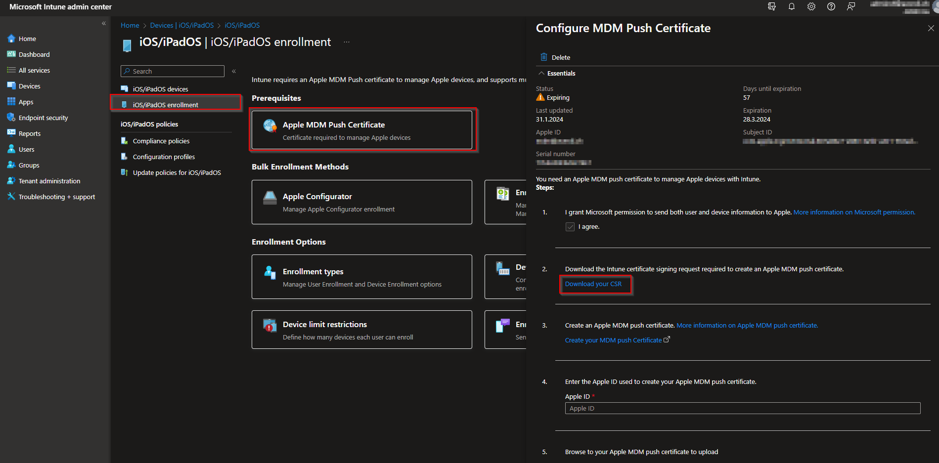
Task: Collapse the iOS/iPadOS enrollment menu panel
Action: coord(234,71)
